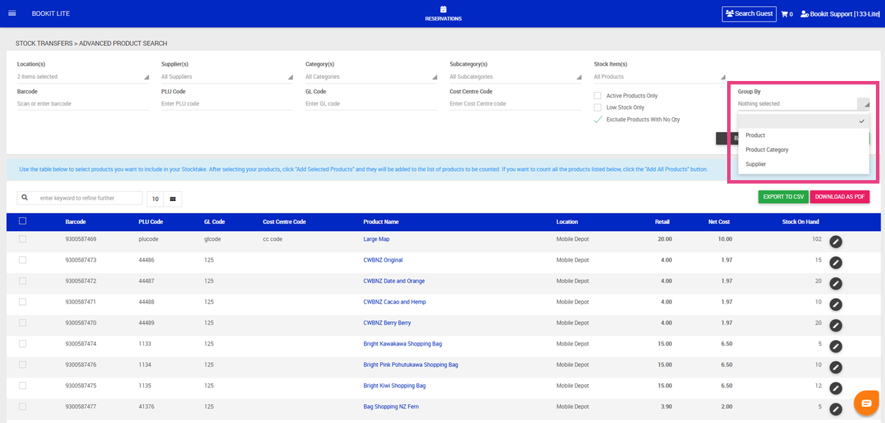Edit the Bright Kawakawa Shopping Bag row
This screenshot has height=423, width=885.
835,346
